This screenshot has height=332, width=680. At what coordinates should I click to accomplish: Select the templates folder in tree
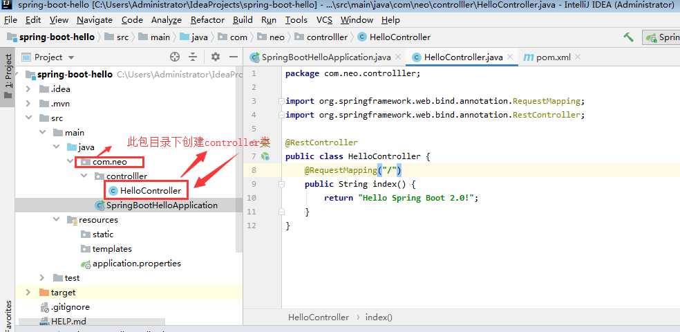(x=112, y=249)
